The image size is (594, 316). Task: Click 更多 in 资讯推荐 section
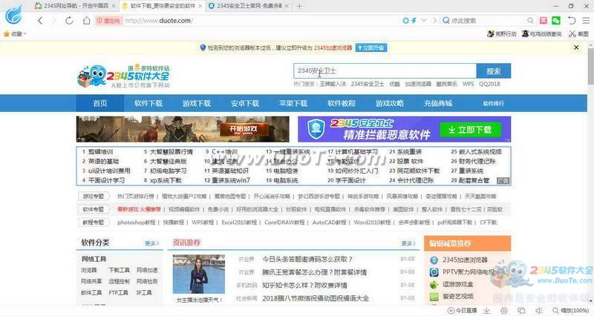pyautogui.click(x=408, y=243)
